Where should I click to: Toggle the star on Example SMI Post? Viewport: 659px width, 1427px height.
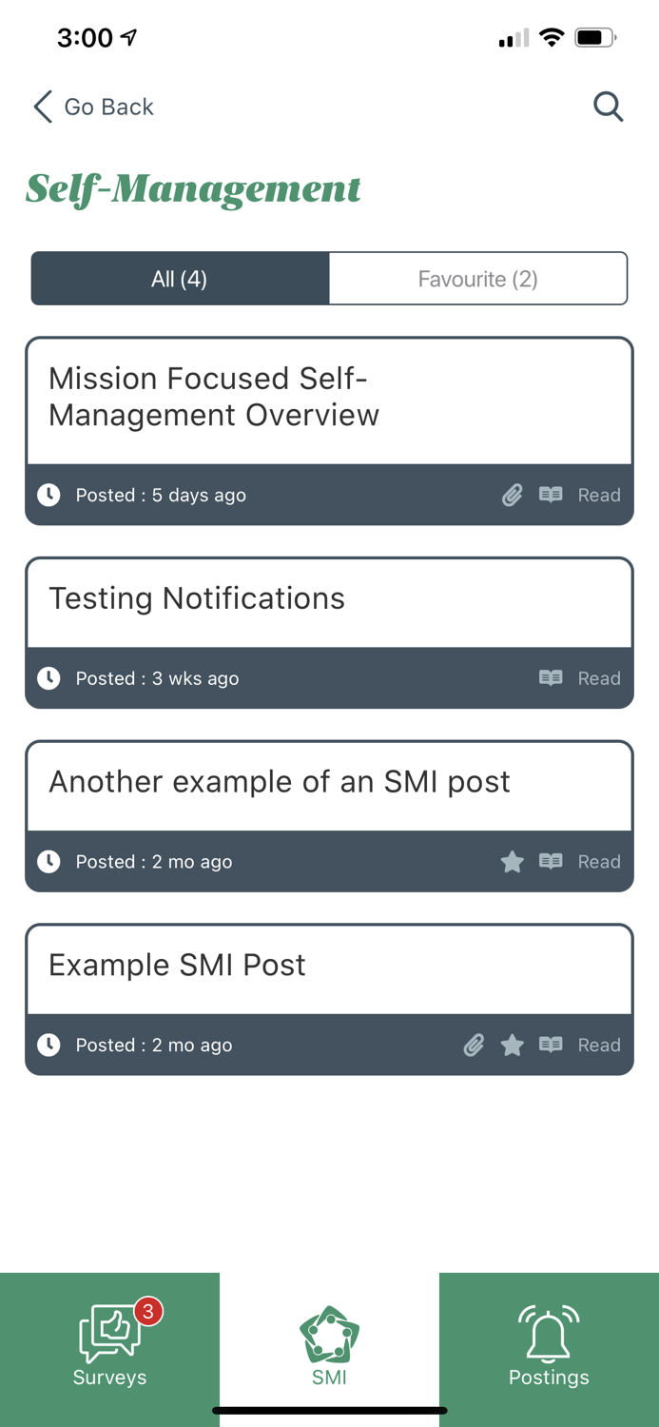pos(512,1045)
